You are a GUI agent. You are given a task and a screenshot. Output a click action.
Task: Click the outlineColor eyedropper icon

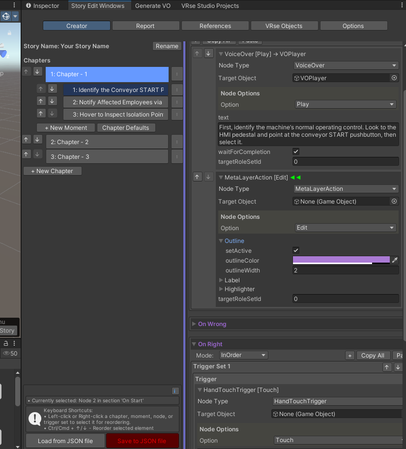(394, 261)
